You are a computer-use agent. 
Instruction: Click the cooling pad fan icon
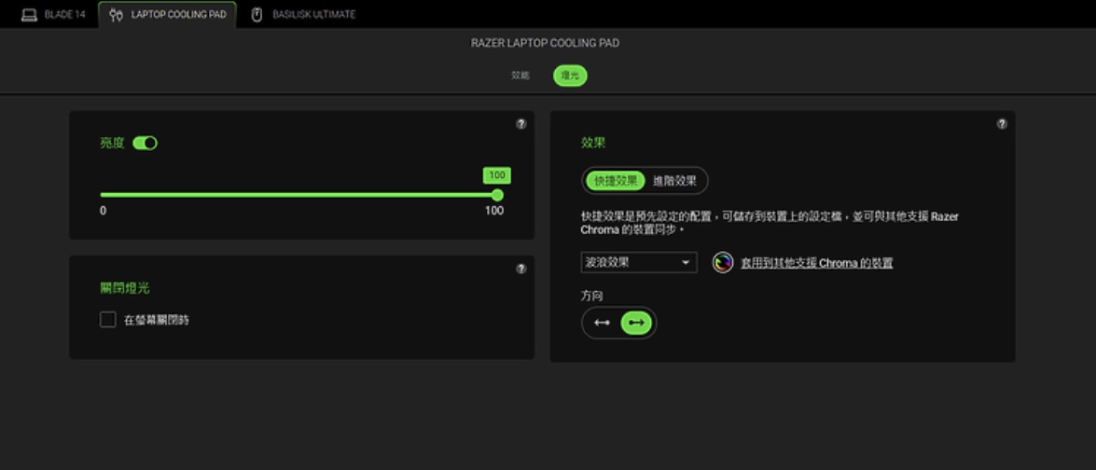[116, 15]
